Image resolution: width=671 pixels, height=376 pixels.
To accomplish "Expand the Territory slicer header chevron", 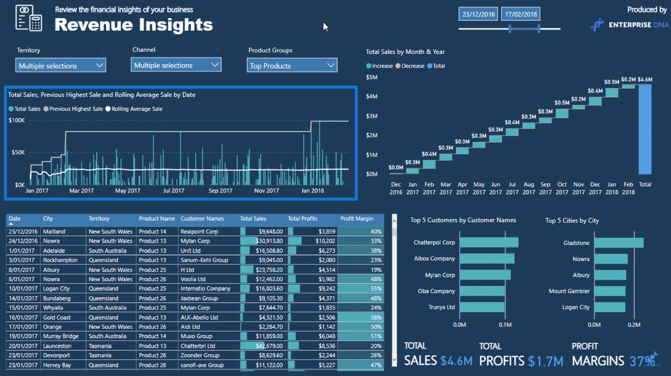I will [102, 50].
